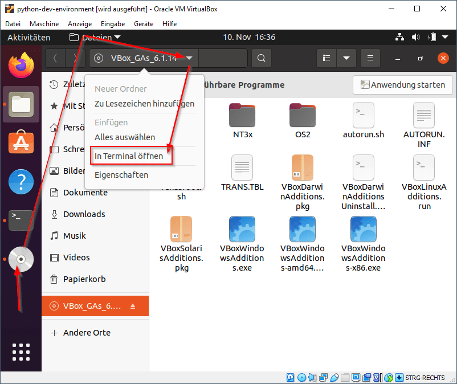Launch Ubuntu Software from the dock
This screenshot has height=384, width=457.
click(21, 142)
